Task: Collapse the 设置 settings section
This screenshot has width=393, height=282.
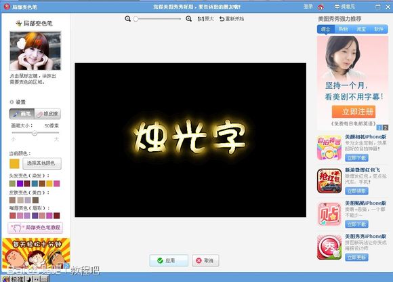Action: 12,102
